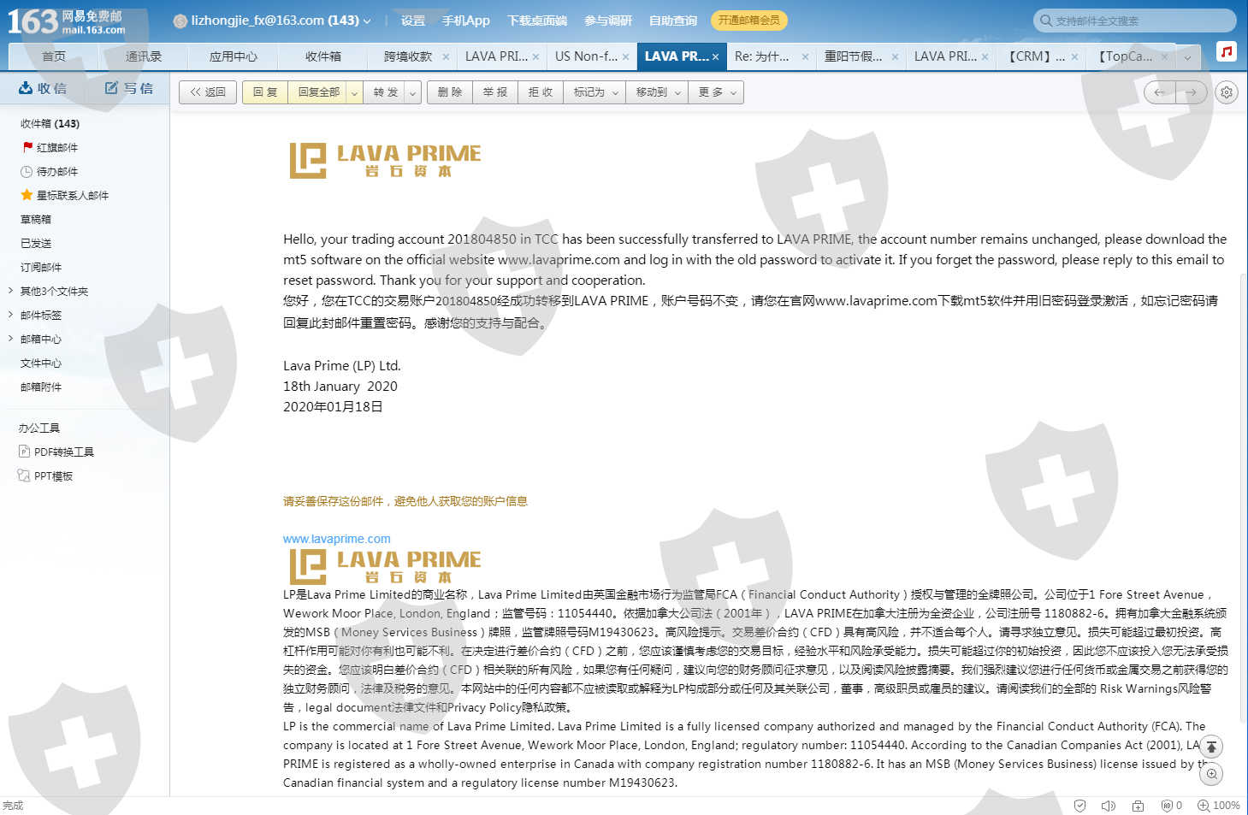Image resolution: width=1248 pixels, height=815 pixels.
Task: Click the account avatar icon beside the email address
Action: [180, 21]
